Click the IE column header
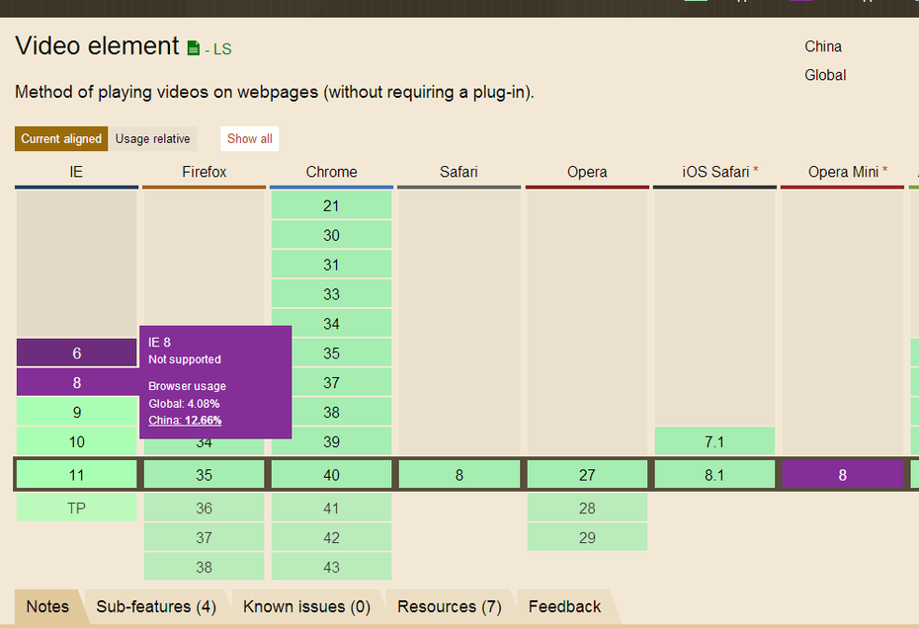Image resolution: width=919 pixels, height=628 pixels. click(x=76, y=172)
